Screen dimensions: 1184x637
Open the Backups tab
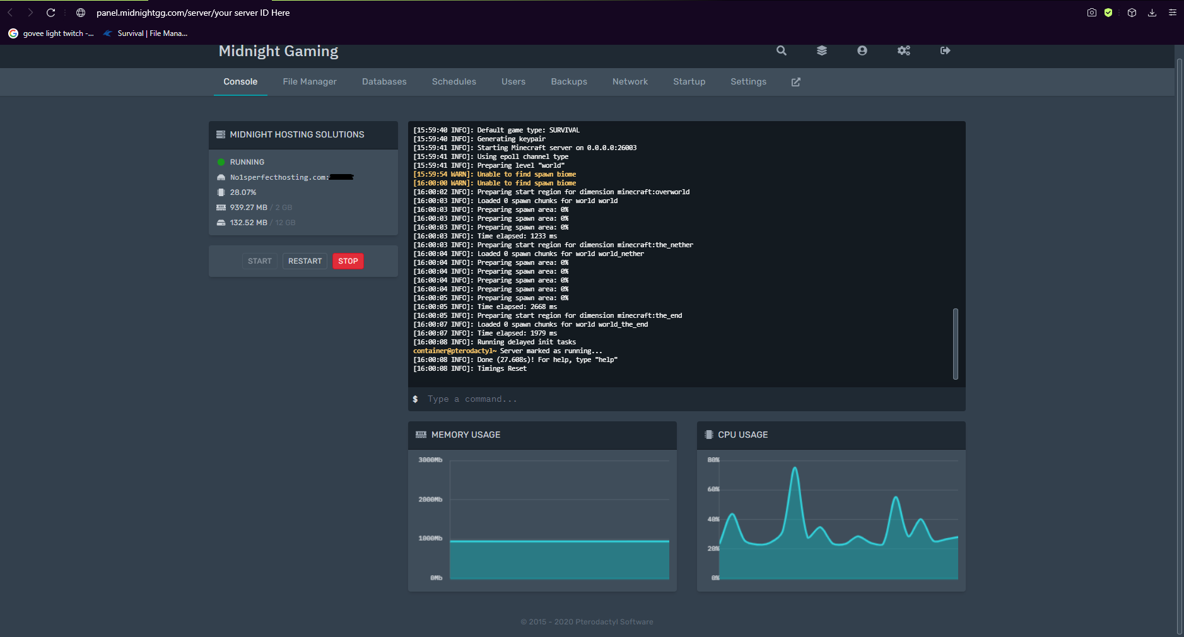[x=569, y=82]
